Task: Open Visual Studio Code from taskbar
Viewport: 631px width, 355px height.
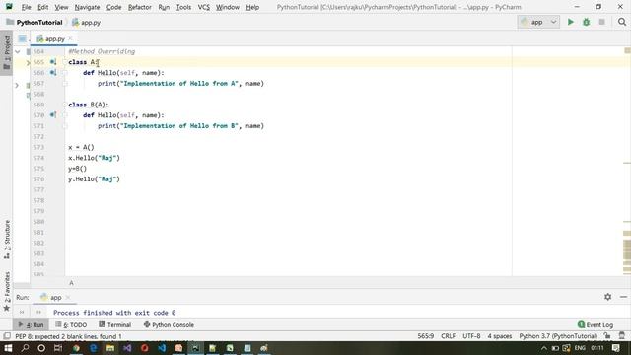Action: pos(162,348)
